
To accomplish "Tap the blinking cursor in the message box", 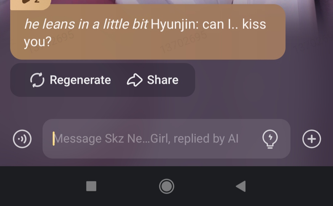I will pos(54,139).
